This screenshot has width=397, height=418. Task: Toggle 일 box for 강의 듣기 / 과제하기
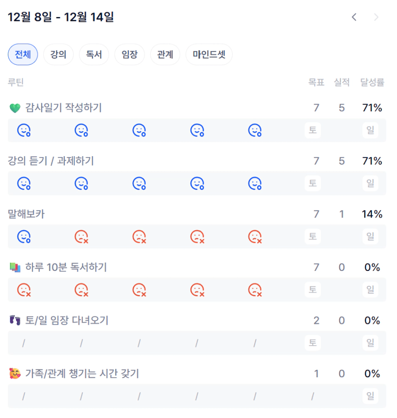point(370,183)
